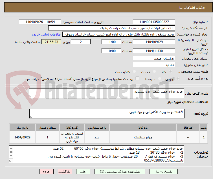The width and height of the screenshot is (213, 179).
Task: Click the resize handle of شرح کلی نیاز box
Action: coord(30,97)
